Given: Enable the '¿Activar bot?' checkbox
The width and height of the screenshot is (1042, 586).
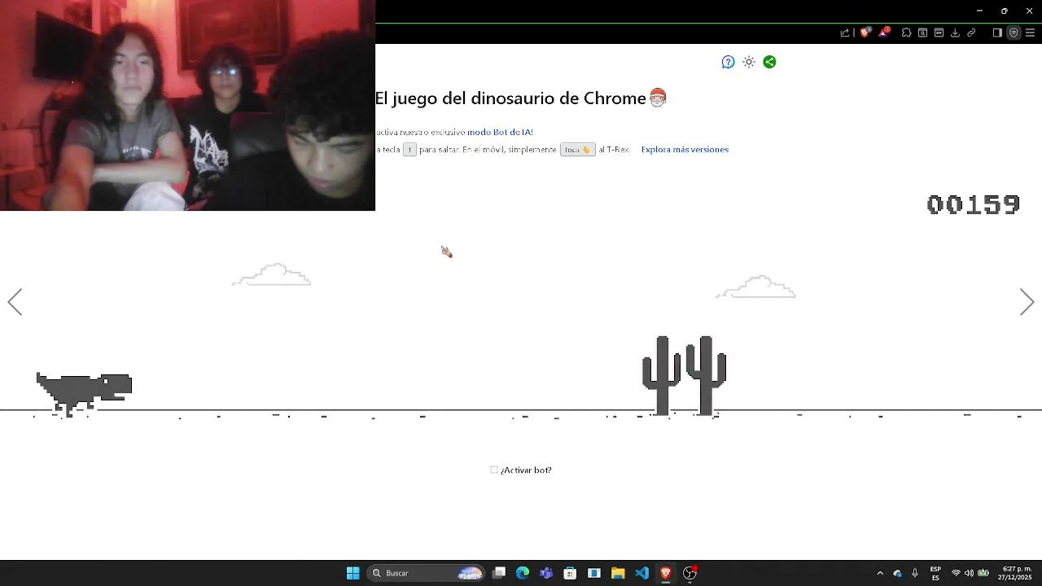Looking at the screenshot, I should pos(494,470).
